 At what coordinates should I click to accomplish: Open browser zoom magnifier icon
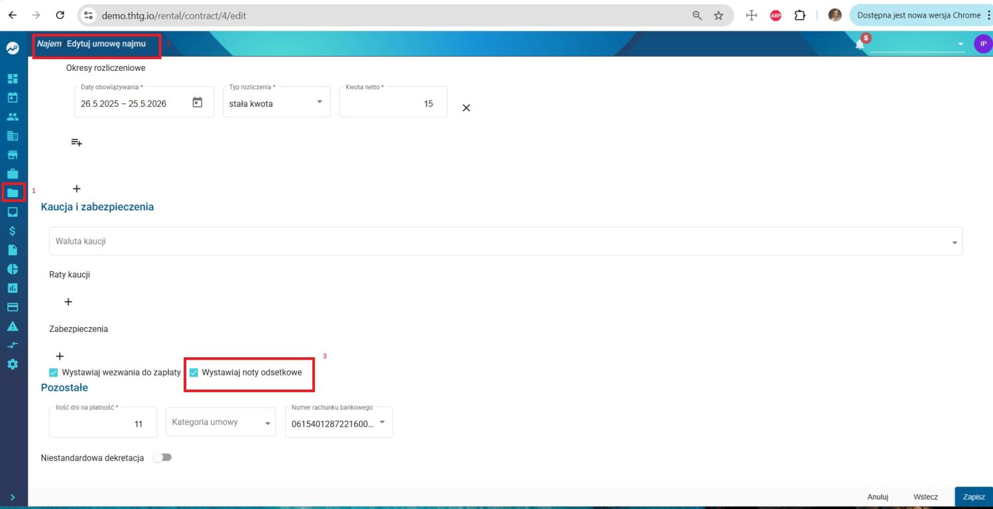[697, 16]
